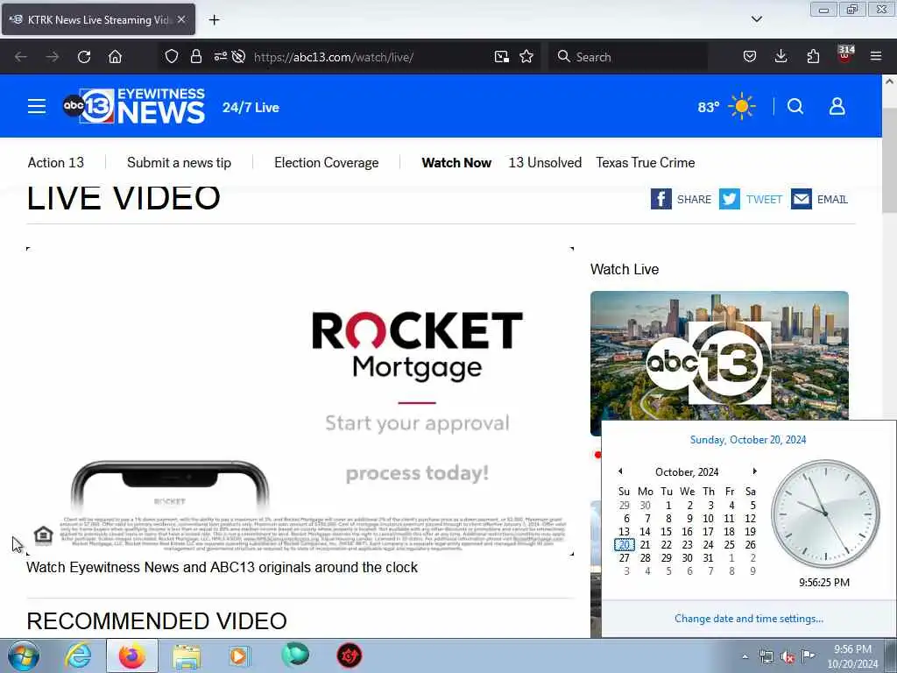This screenshot has height=673, width=897.
Task: Open the Firefox application menu
Action: click(876, 56)
